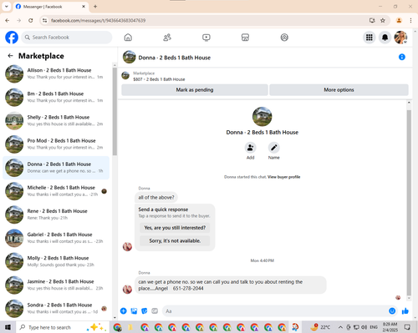Open the Chrome profile icon
Viewport: 418px width, 333px height.
[x=399, y=20]
